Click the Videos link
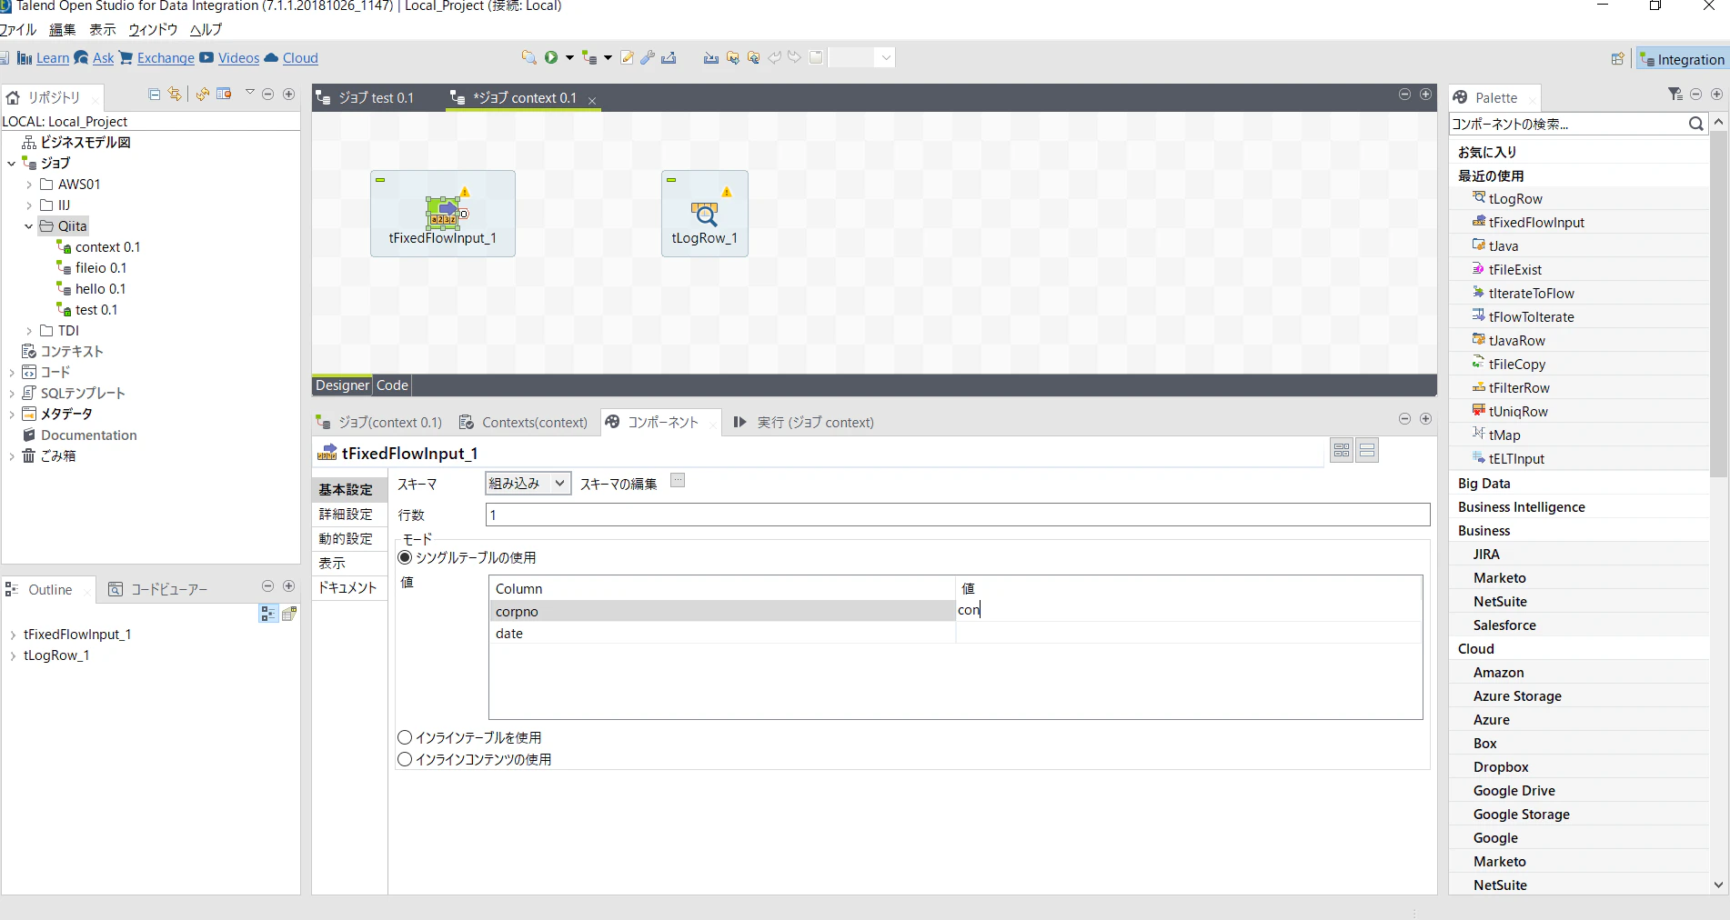This screenshot has width=1730, height=920. tap(238, 58)
